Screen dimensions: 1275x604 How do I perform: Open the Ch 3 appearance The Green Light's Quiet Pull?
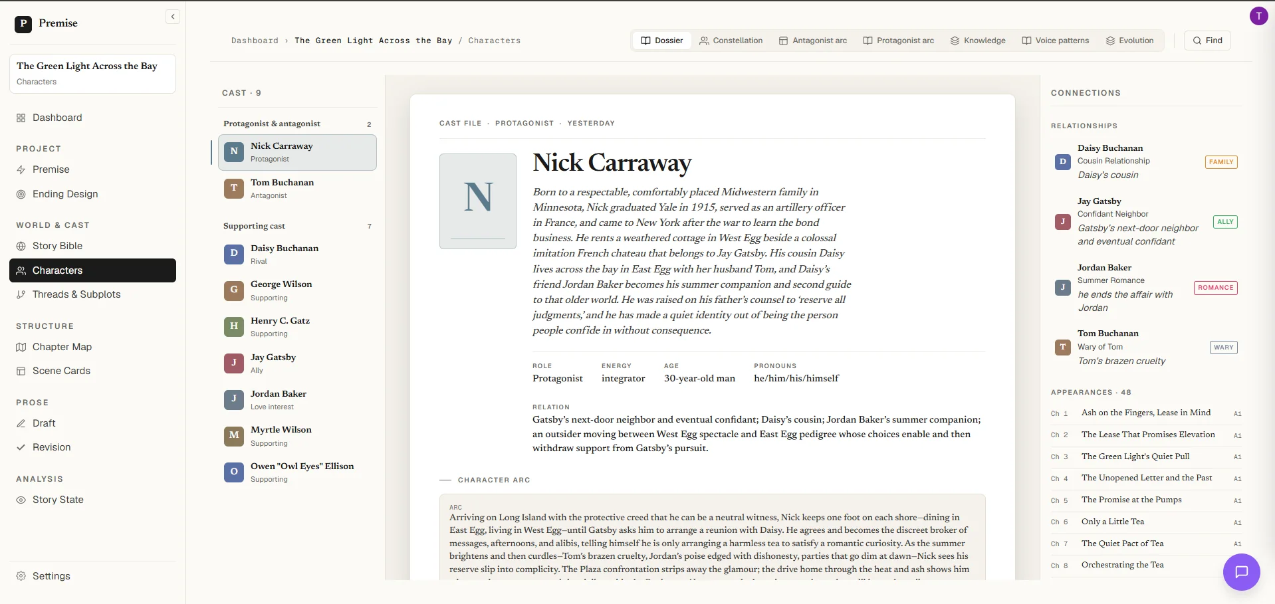[x=1145, y=456]
